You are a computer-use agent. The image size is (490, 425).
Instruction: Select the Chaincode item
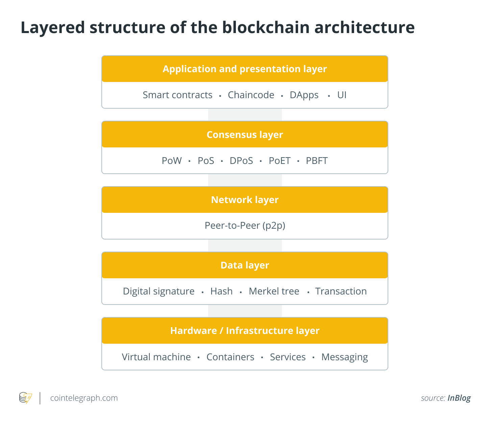pyautogui.click(x=251, y=95)
